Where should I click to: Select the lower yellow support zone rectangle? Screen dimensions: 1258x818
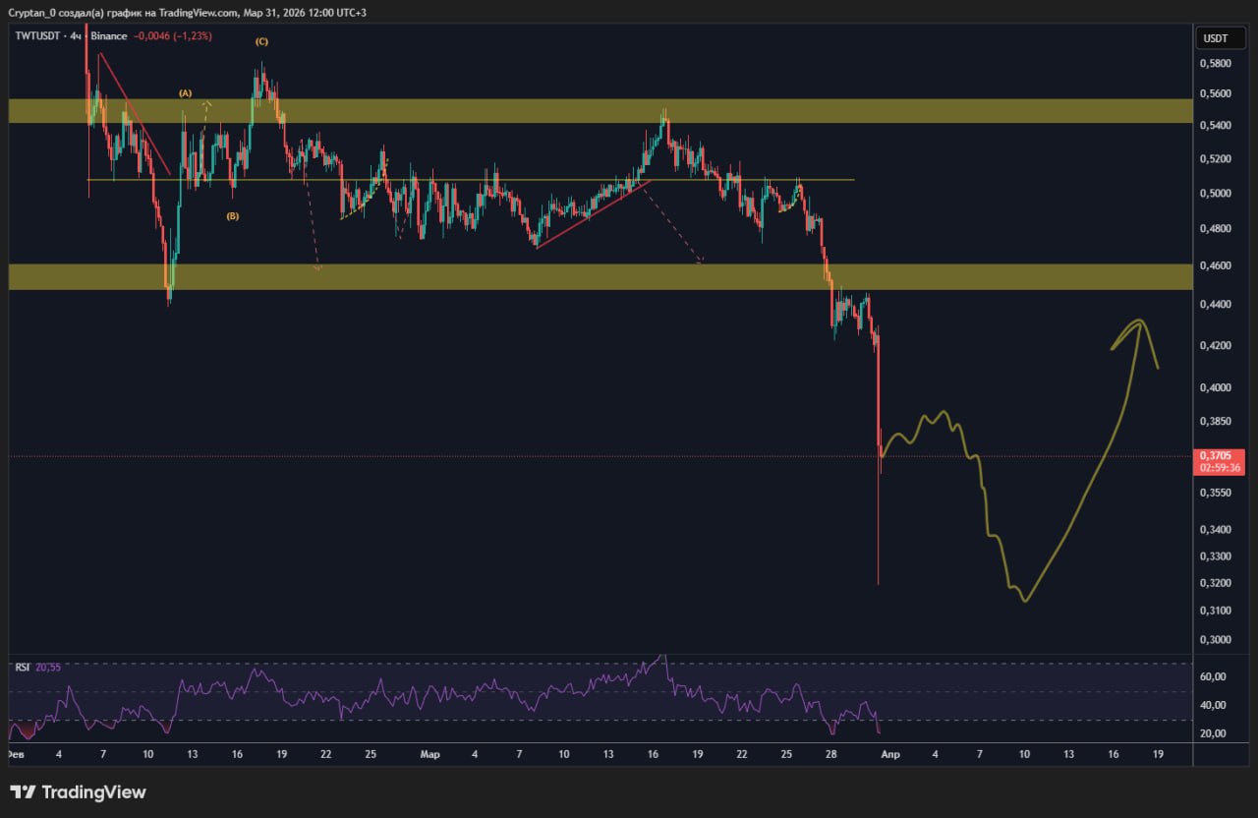click(x=590, y=276)
